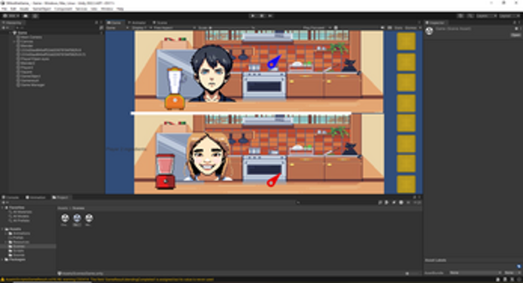Adjust the Game view Scale slider
Viewport: 523px width, 283px height.
[232, 28]
